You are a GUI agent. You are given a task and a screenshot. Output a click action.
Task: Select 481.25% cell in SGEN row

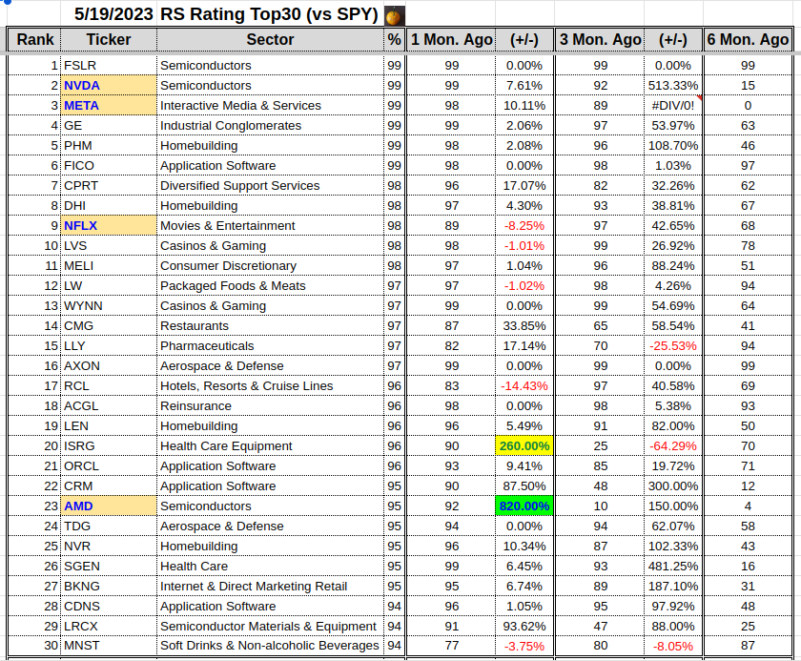click(673, 566)
